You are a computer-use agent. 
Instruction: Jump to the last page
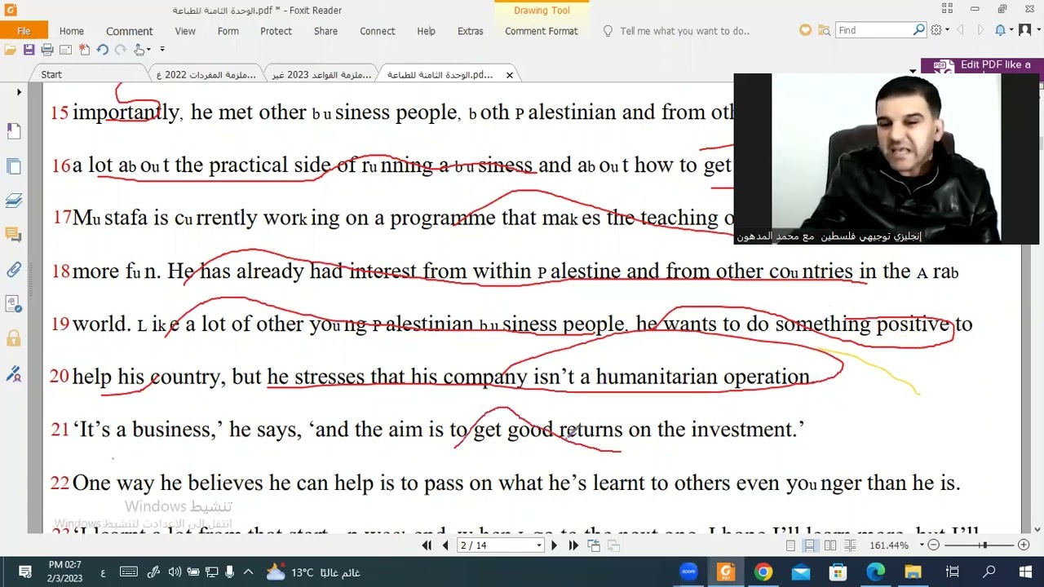coord(573,545)
